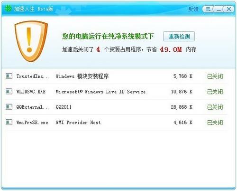Click the 28,868 K memory value
Viewport: 237px width, 191px height.
(182, 107)
